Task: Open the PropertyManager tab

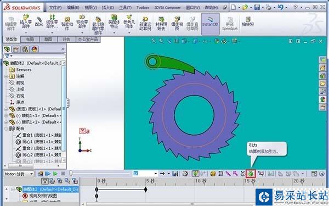Action: 16,49
